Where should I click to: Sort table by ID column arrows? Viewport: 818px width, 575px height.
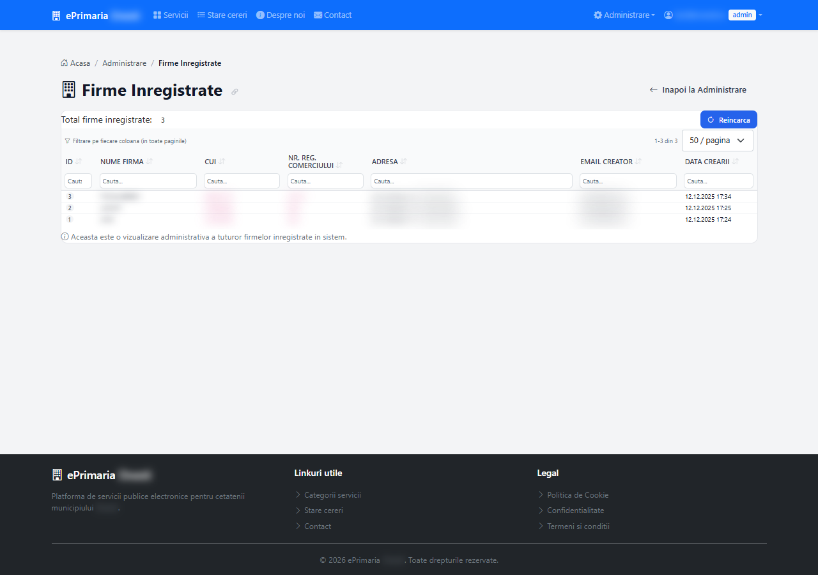pyautogui.click(x=79, y=162)
